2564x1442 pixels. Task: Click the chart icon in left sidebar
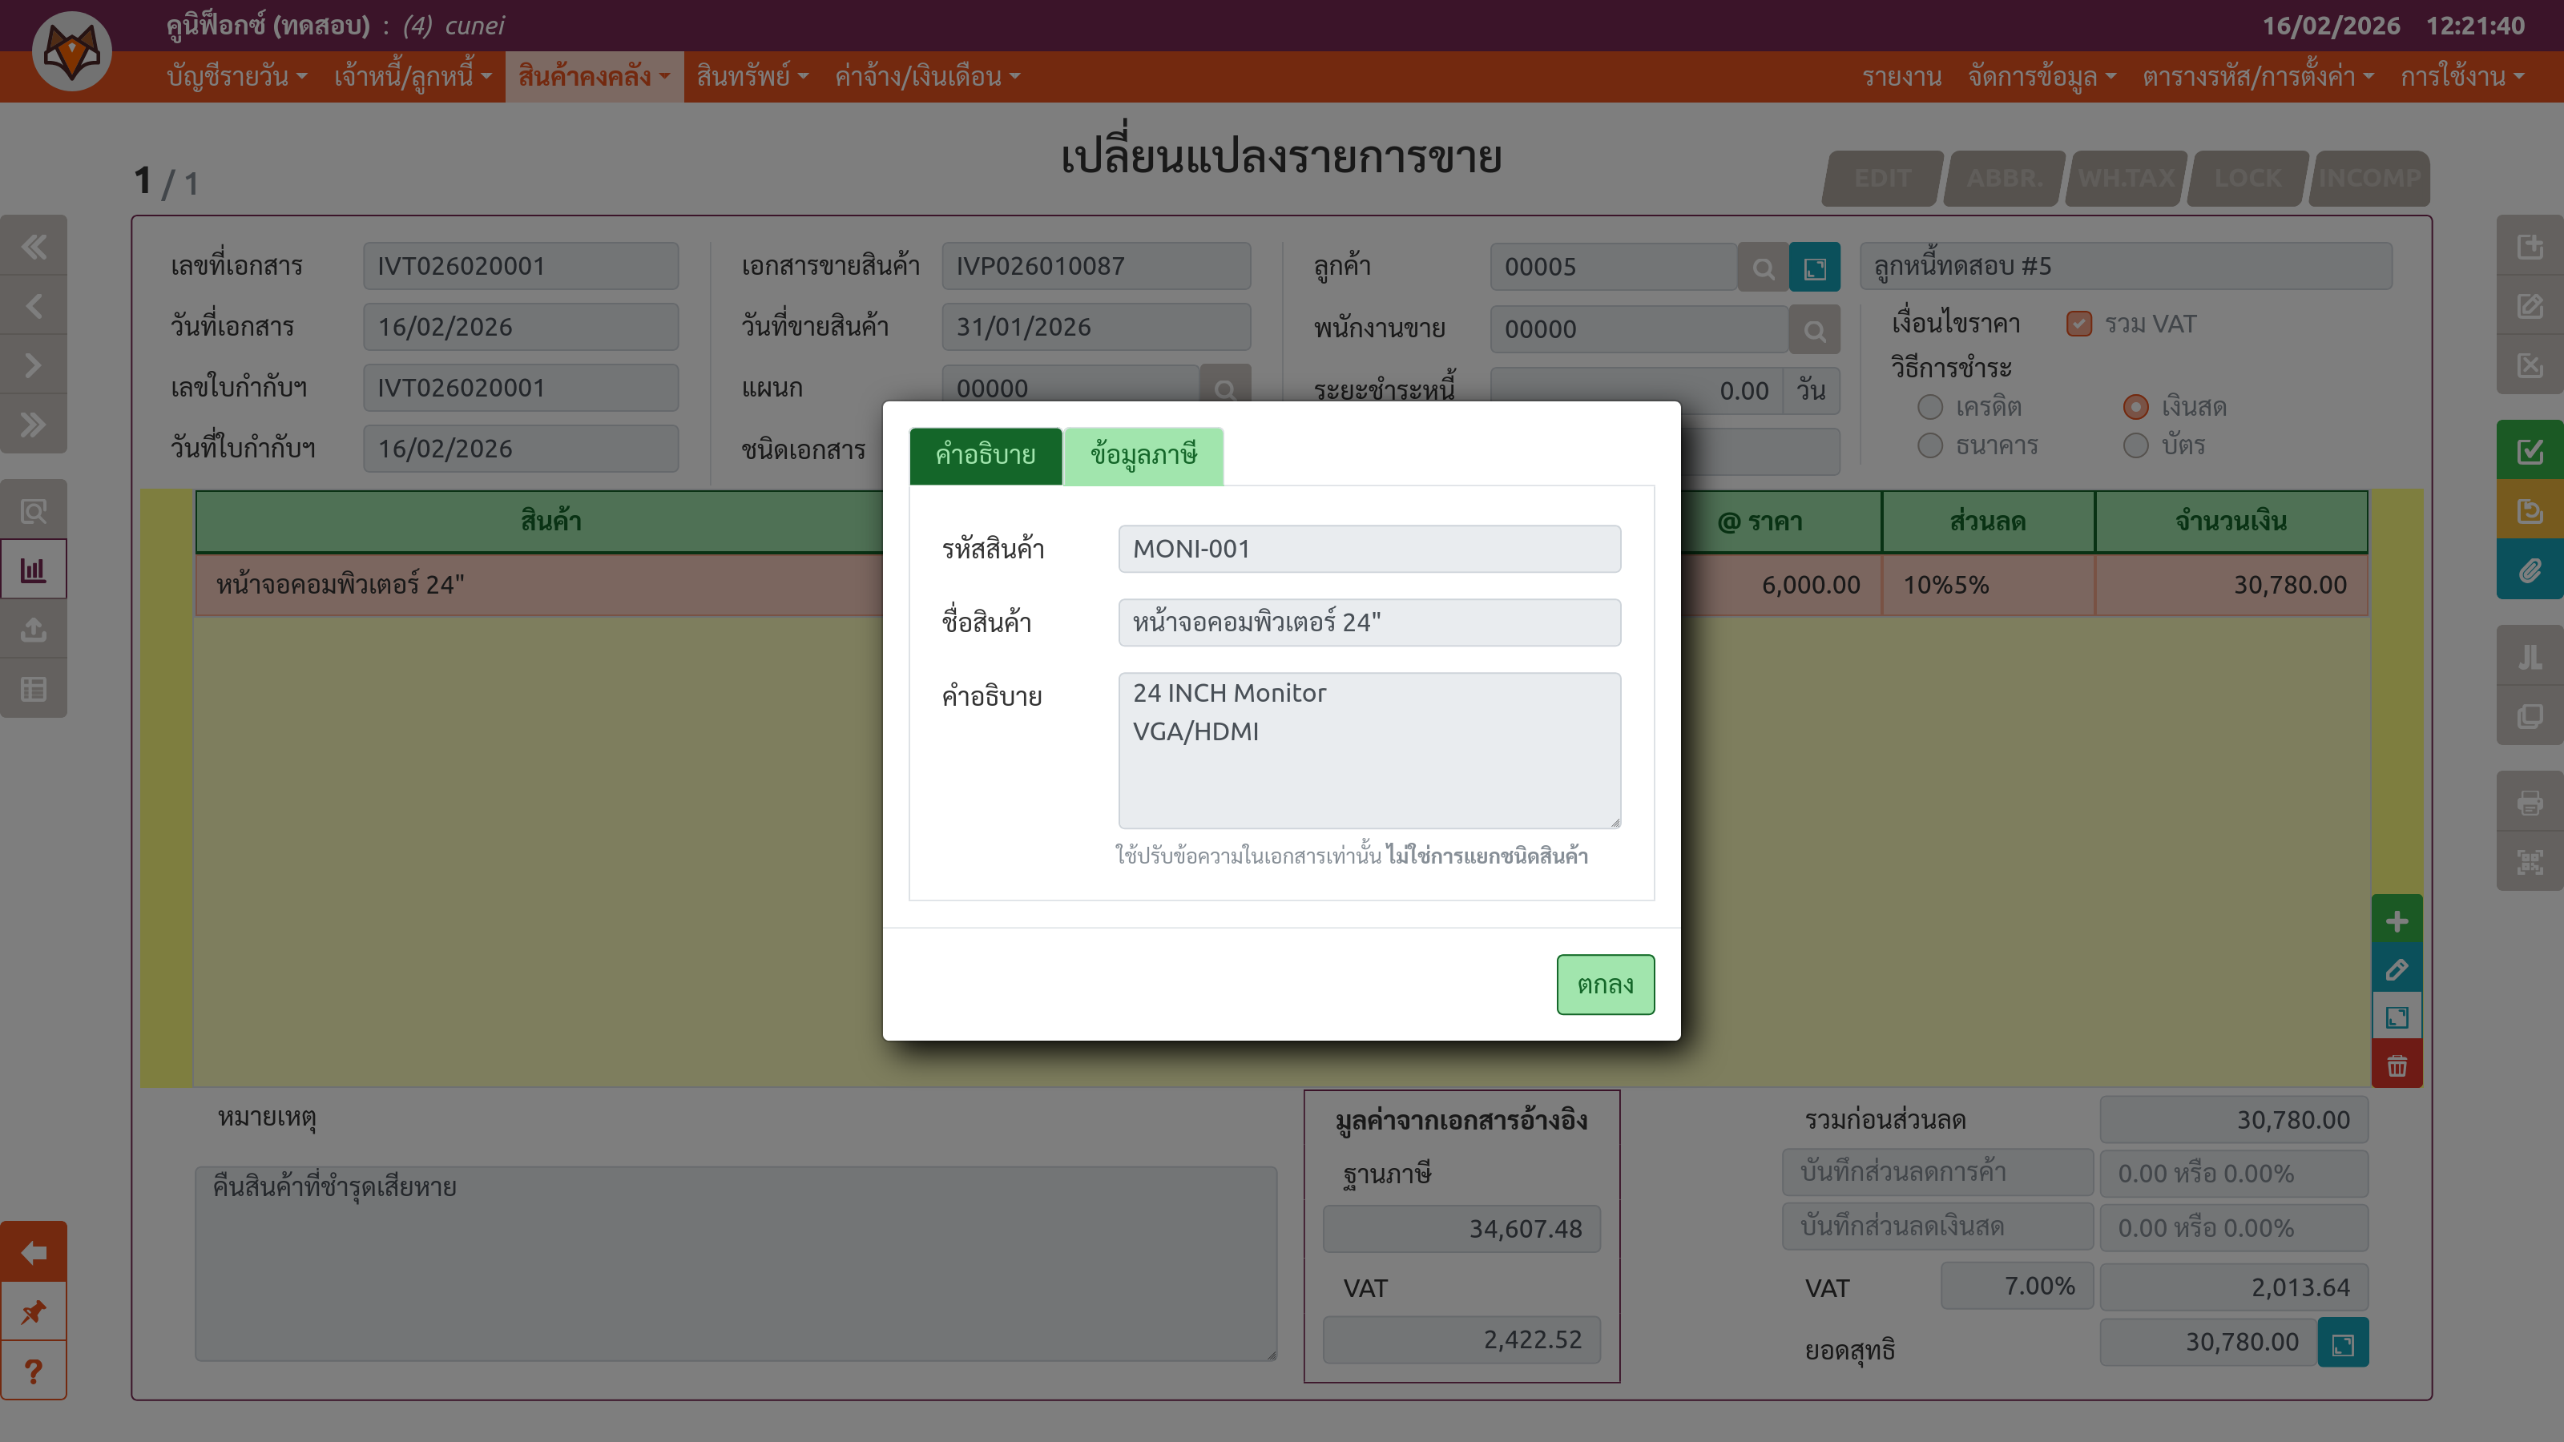pos(34,570)
